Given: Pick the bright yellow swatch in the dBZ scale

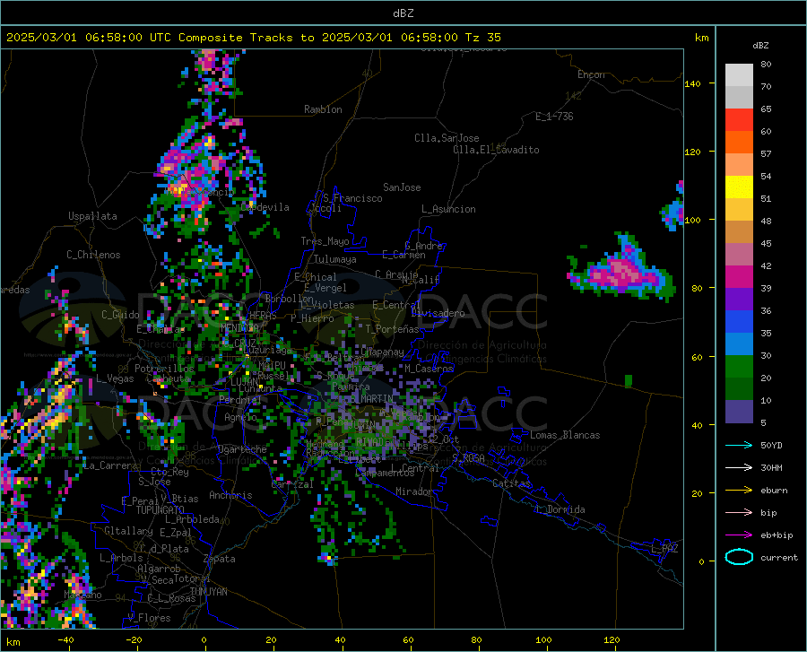Looking at the screenshot, I should pos(739,187).
